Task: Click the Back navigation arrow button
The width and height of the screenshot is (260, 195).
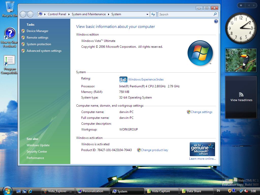Action: click(23, 14)
